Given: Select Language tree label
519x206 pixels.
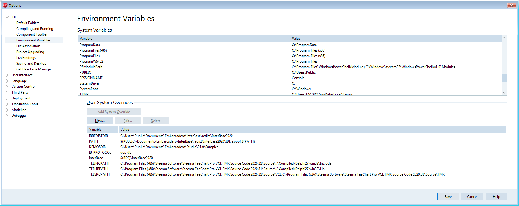Looking at the screenshot, I should [x=19, y=81].
